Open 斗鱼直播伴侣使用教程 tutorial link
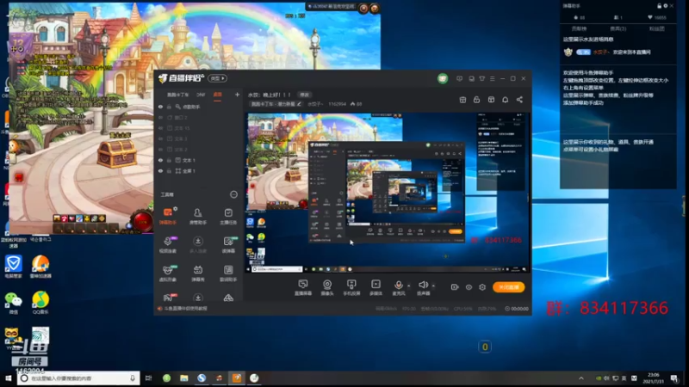Viewport: 689px width, 387px height. (x=184, y=309)
